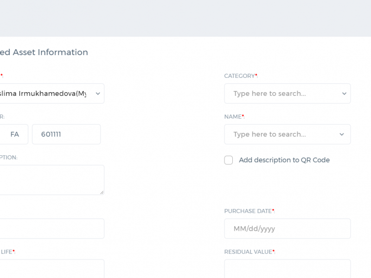Select the RESIDUAL VALUE input box
Viewport: 371px width, 278px height.
(x=288, y=269)
